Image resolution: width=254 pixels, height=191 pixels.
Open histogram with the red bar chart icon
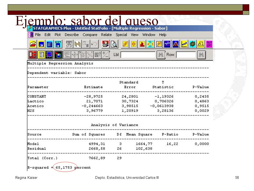point(142,44)
